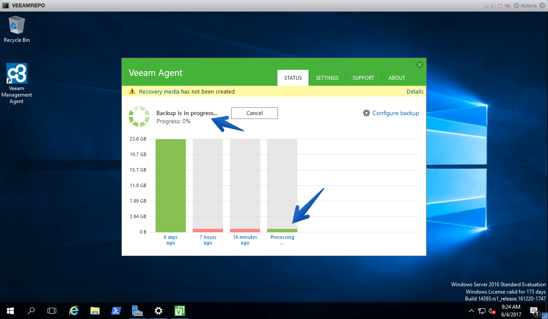Click the Configure backup link
This screenshot has height=319, width=548.
click(x=396, y=113)
